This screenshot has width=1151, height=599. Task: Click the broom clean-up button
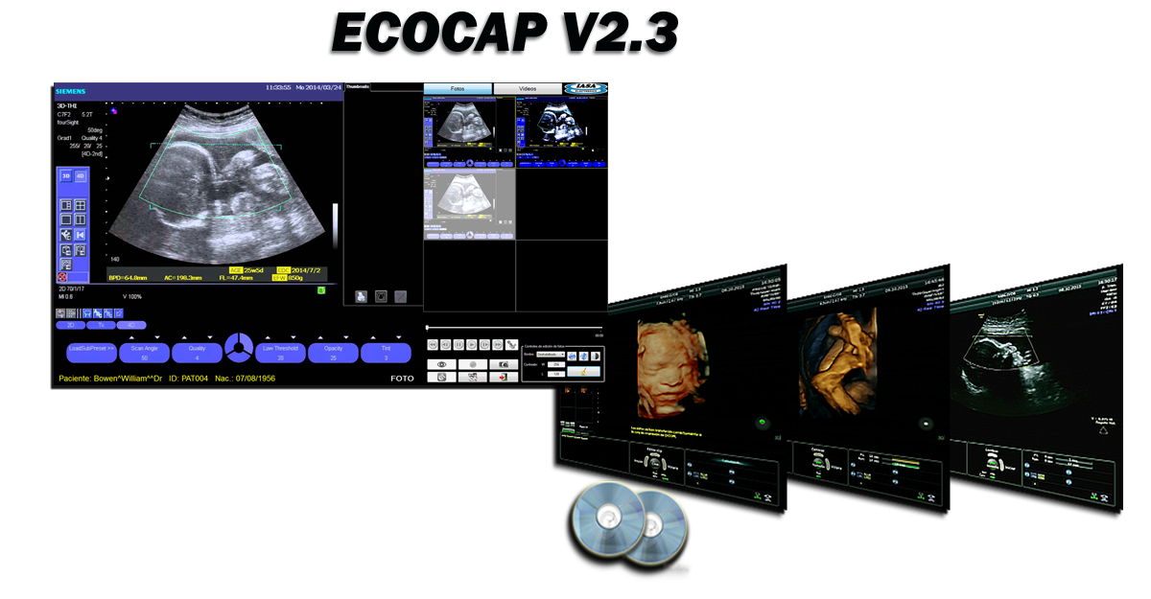(583, 372)
